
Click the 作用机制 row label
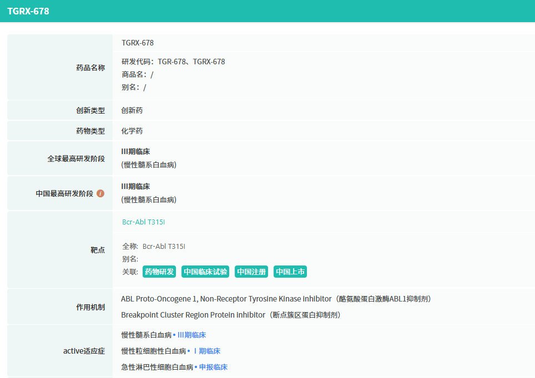[x=90, y=307]
